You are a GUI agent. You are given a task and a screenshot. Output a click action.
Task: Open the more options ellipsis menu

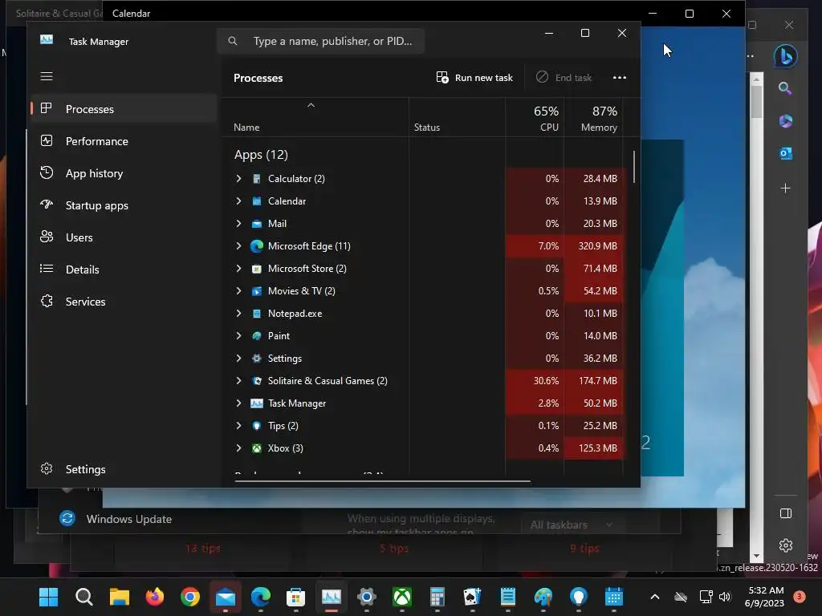620,78
